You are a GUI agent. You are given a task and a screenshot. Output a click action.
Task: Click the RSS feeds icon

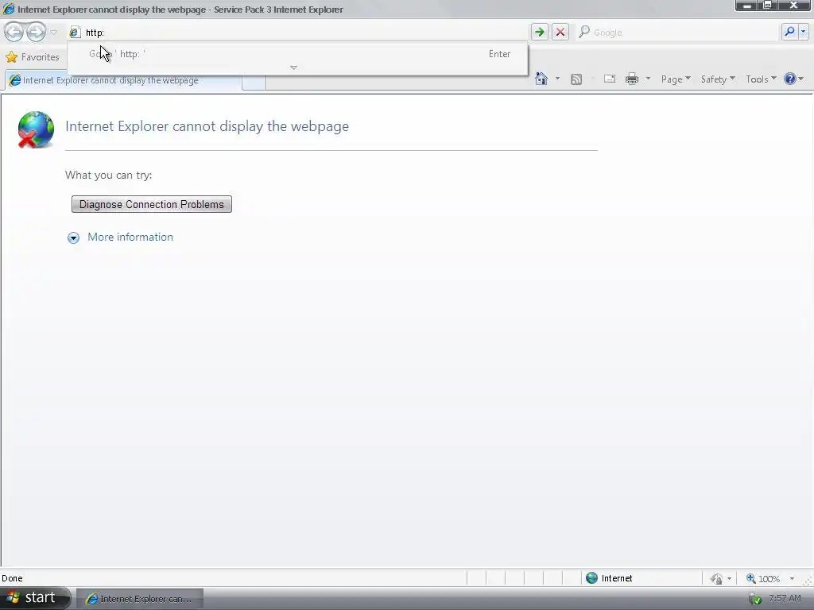pos(576,79)
